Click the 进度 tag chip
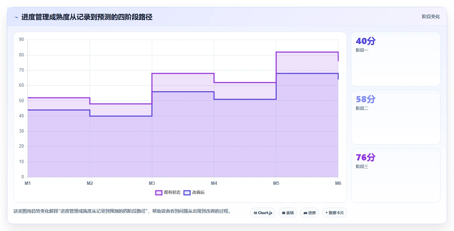Image resolution: width=454 pixels, height=231 pixels. 310,213
